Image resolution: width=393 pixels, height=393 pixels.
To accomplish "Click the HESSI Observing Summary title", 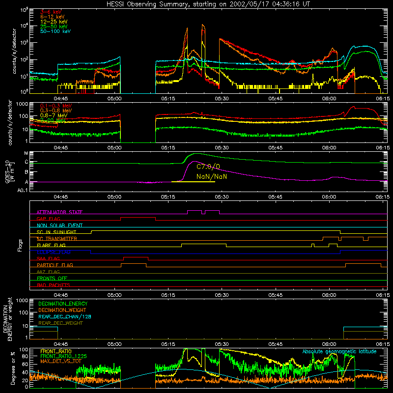I will click(208, 4).
